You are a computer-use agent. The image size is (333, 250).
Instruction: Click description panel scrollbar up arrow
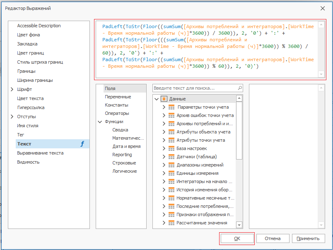[x=321, y=88]
